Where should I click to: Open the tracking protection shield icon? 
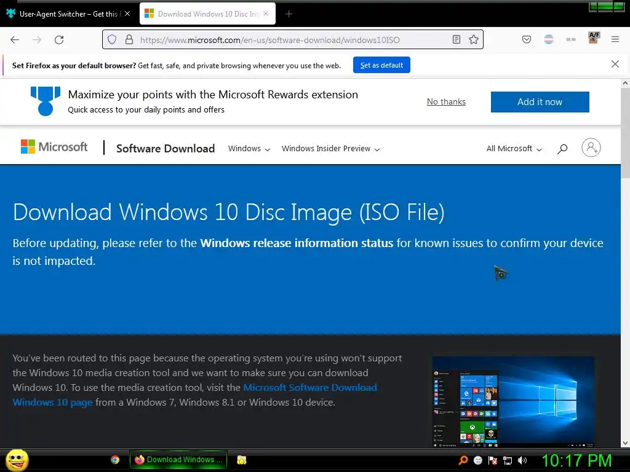(x=112, y=39)
